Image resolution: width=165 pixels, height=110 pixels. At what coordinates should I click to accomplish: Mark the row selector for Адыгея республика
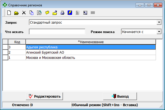pos(5,47)
